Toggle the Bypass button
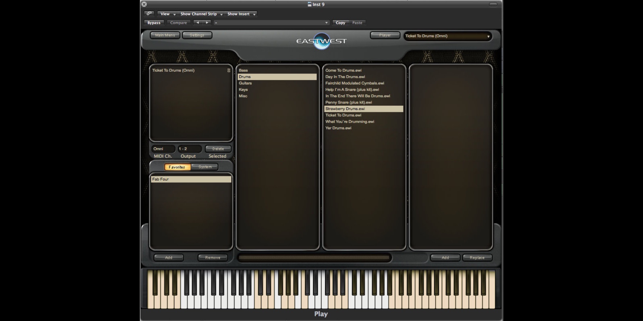 (154, 22)
